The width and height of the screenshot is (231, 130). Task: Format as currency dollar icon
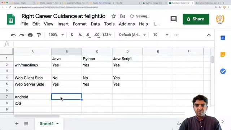pyautogui.click(x=72, y=35)
